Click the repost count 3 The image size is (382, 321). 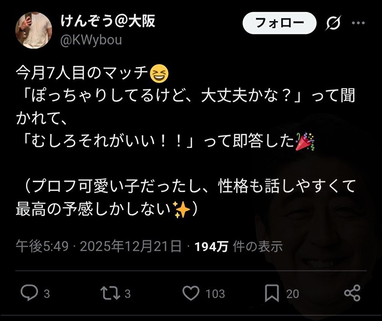point(128,294)
